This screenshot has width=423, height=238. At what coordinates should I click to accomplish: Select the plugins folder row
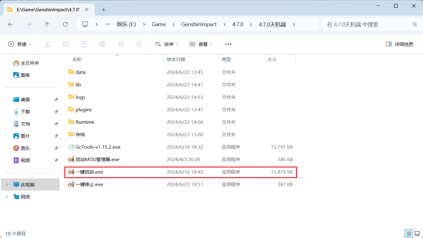(181, 109)
